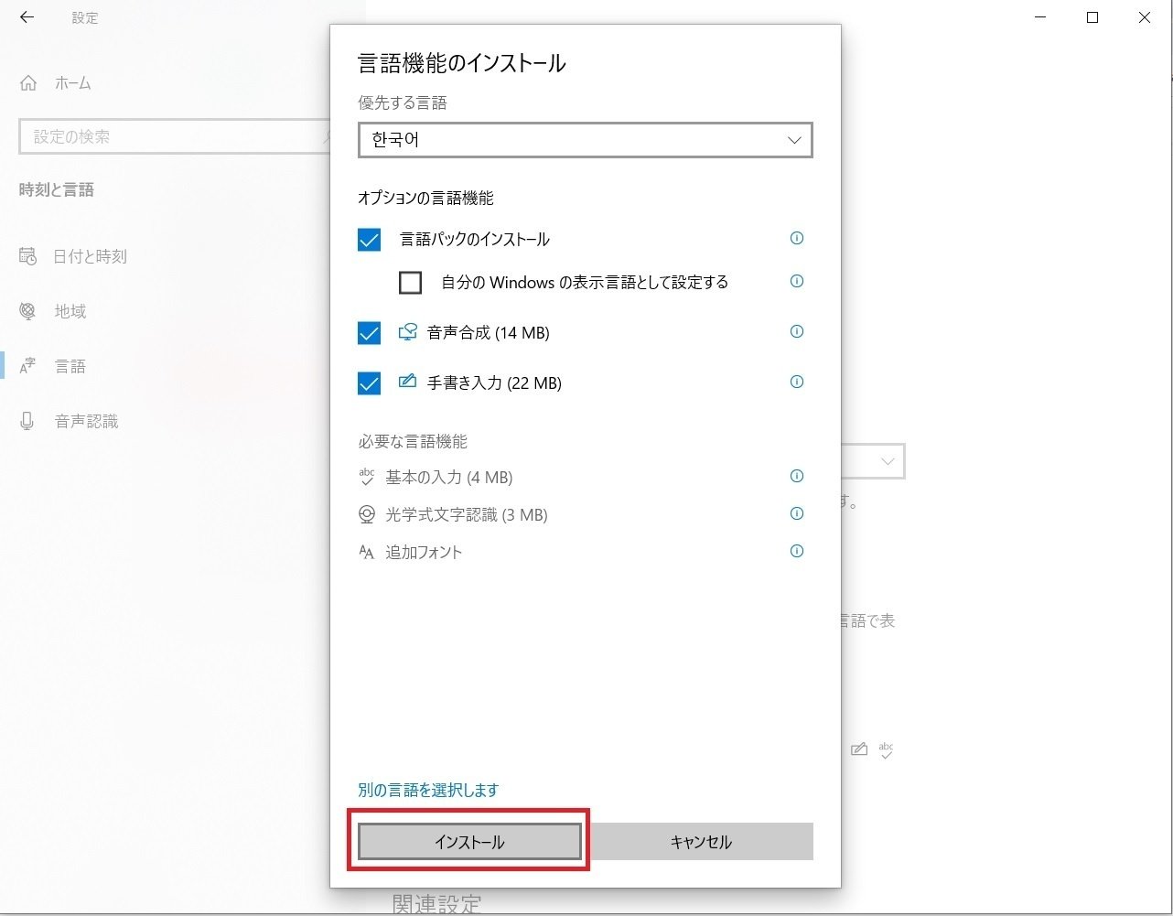Viewport: 1173px width, 916px height.
Task: Enable 自分の Windows の表示言語として設定する
Action: coord(410,282)
